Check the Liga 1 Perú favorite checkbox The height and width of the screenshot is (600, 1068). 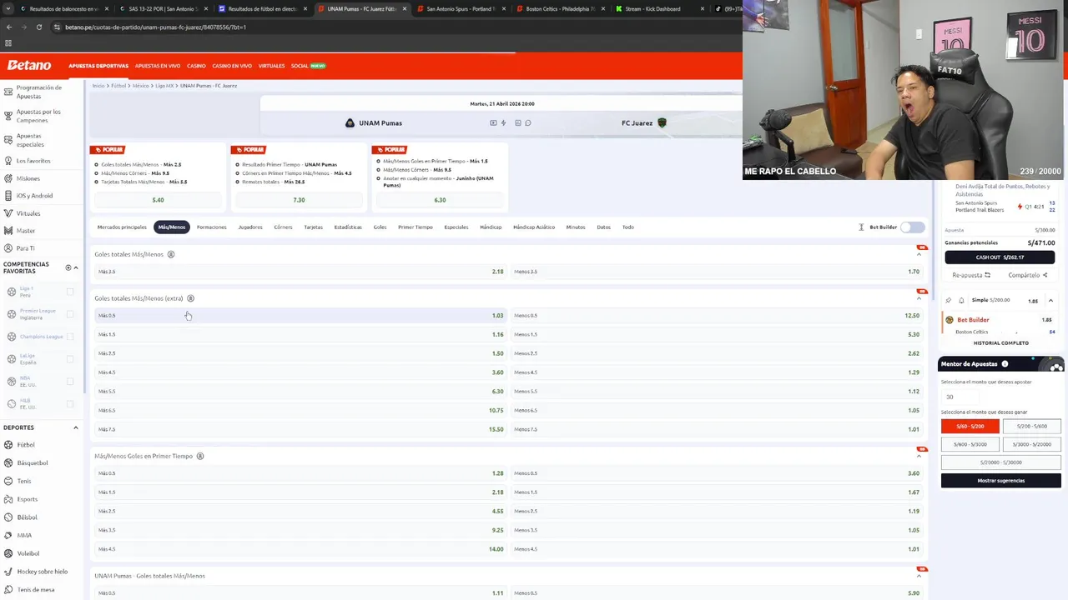pos(70,292)
